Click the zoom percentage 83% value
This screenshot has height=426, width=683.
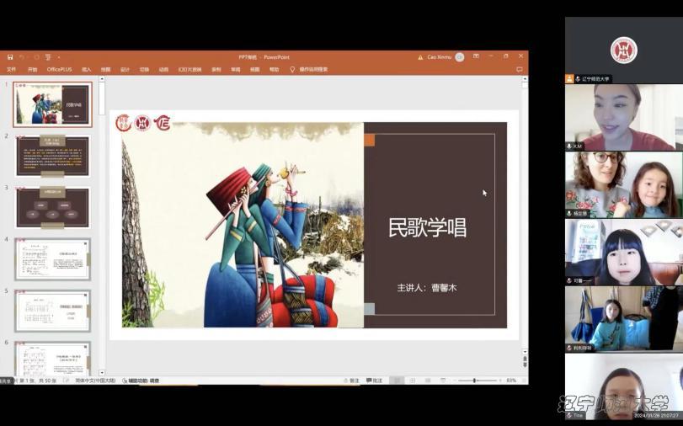511,381
